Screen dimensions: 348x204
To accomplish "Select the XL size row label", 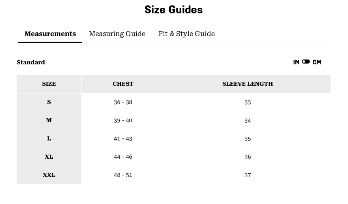I will click(49, 157).
